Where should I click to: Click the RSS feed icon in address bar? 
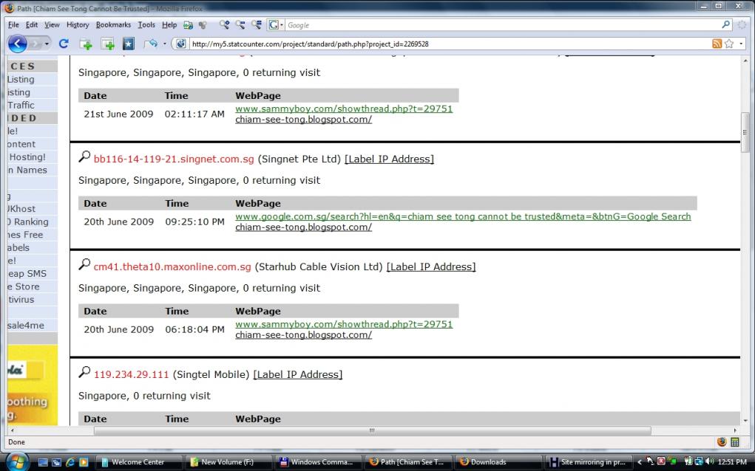[717, 44]
